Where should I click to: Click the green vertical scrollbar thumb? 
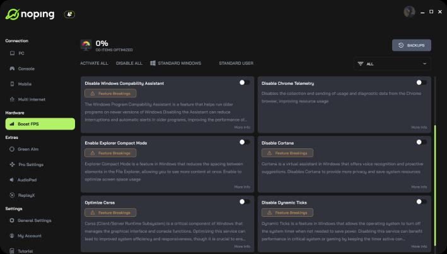click(435, 185)
